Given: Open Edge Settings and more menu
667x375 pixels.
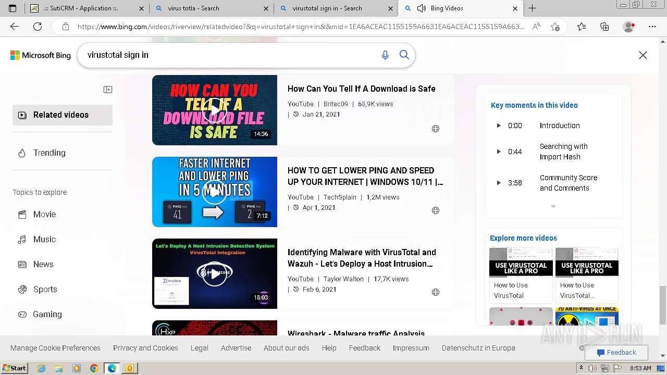Looking at the screenshot, I should tap(651, 27).
